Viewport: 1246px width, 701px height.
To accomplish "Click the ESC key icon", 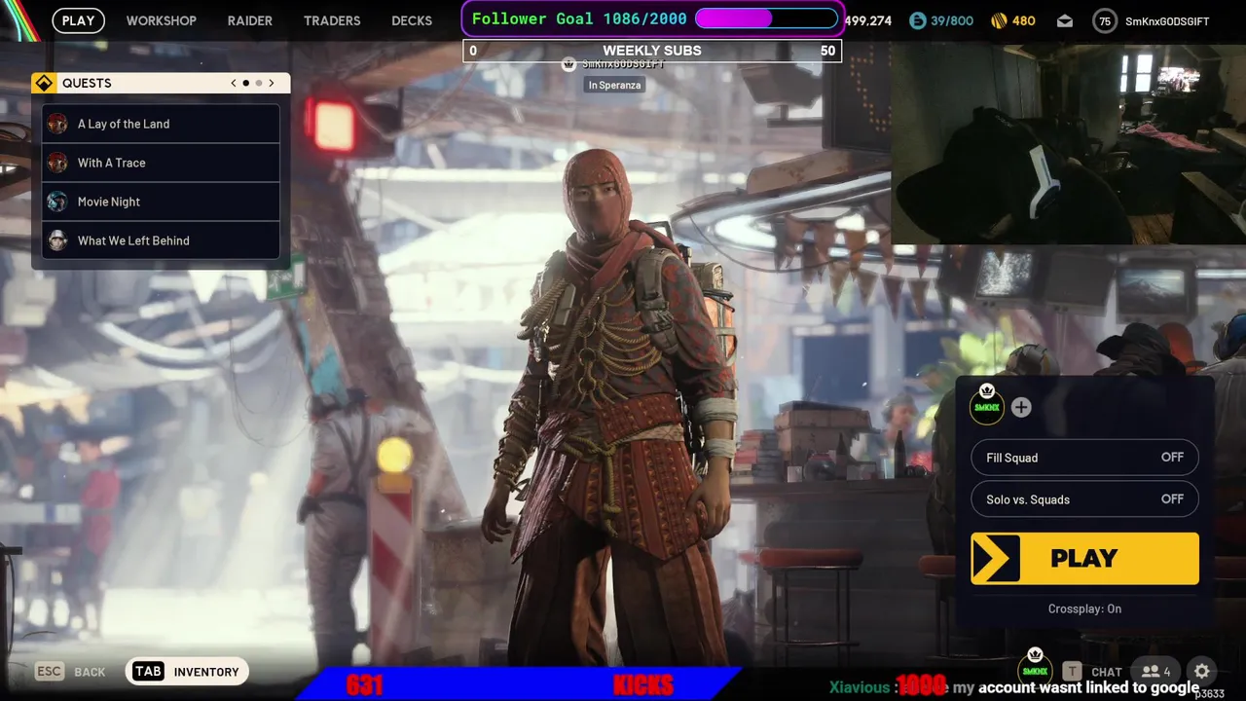I will coord(50,671).
